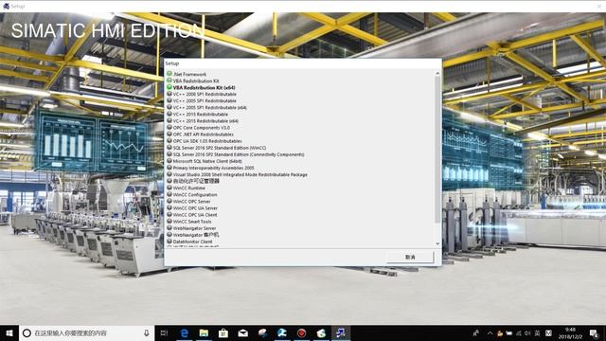Open File Explorer from the taskbar
606x341 pixels.
[x=204, y=332]
